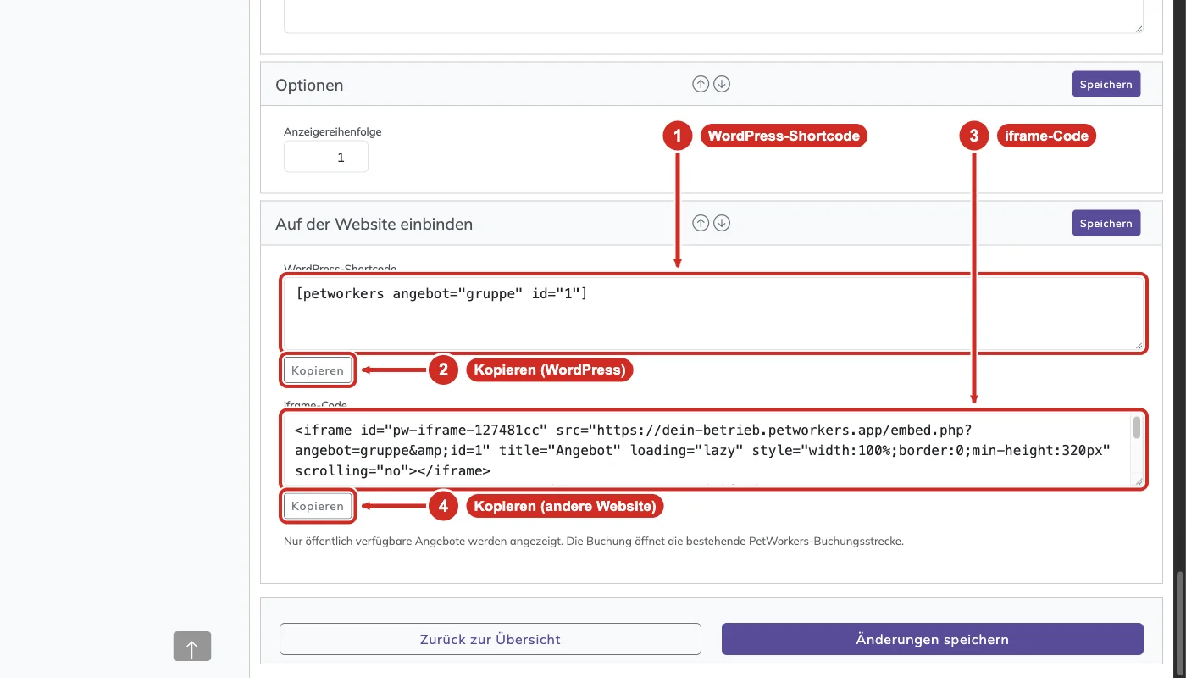Click the iframe code box inner scrollbar
The height and width of the screenshot is (678, 1186).
point(1137,428)
